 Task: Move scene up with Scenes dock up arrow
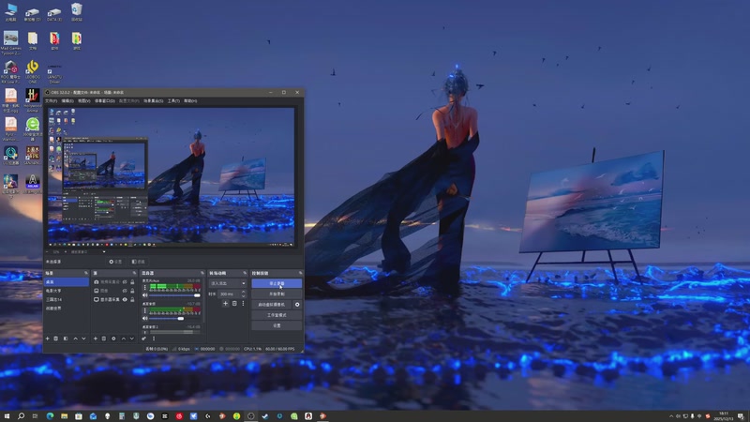tap(75, 339)
